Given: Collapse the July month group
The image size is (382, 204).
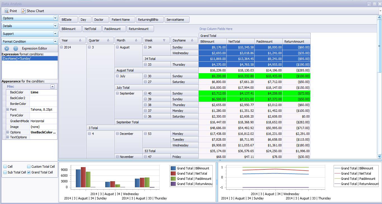Looking at the screenshot, I should (118, 76).
